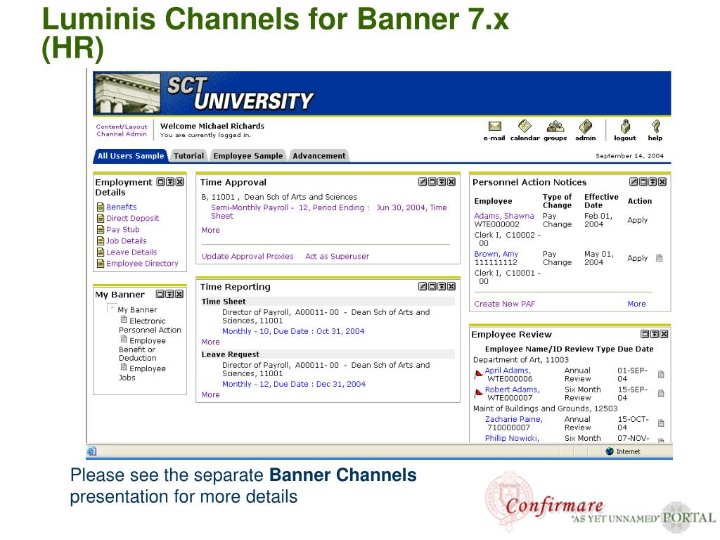Open the Advancement tab

[x=319, y=156]
